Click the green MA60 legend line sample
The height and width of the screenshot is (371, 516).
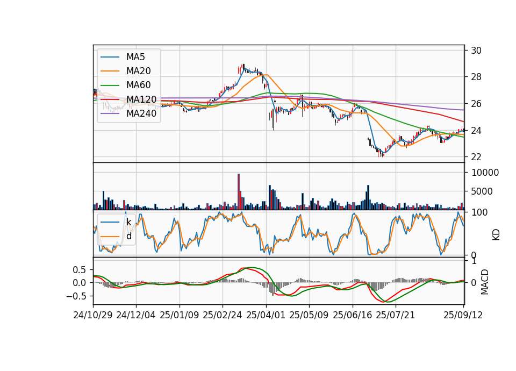point(110,85)
